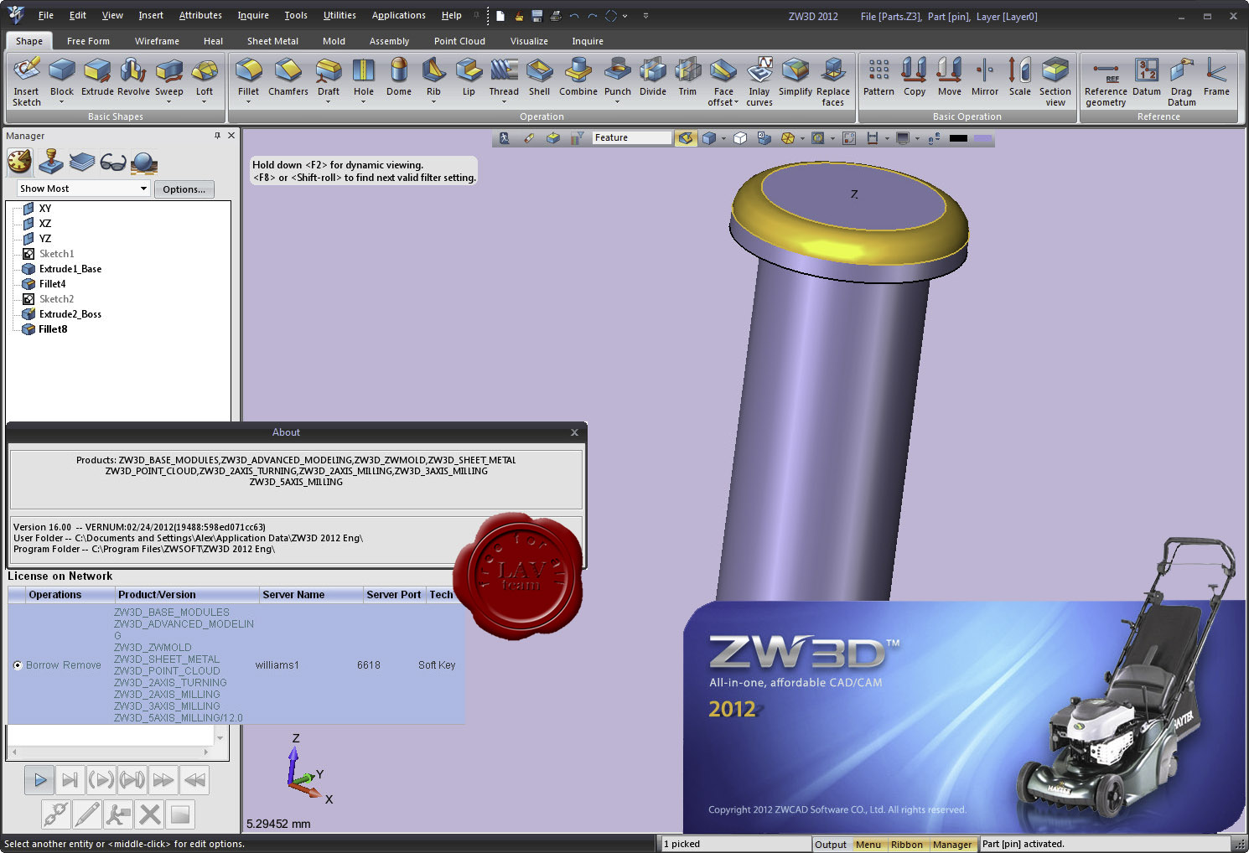The height and width of the screenshot is (853, 1249).
Task: Pick the Dome tool
Action: (x=399, y=76)
